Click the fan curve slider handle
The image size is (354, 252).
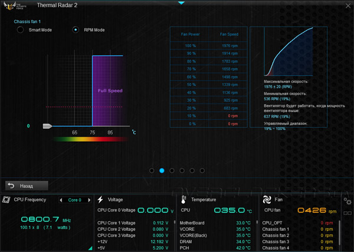tap(47, 126)
